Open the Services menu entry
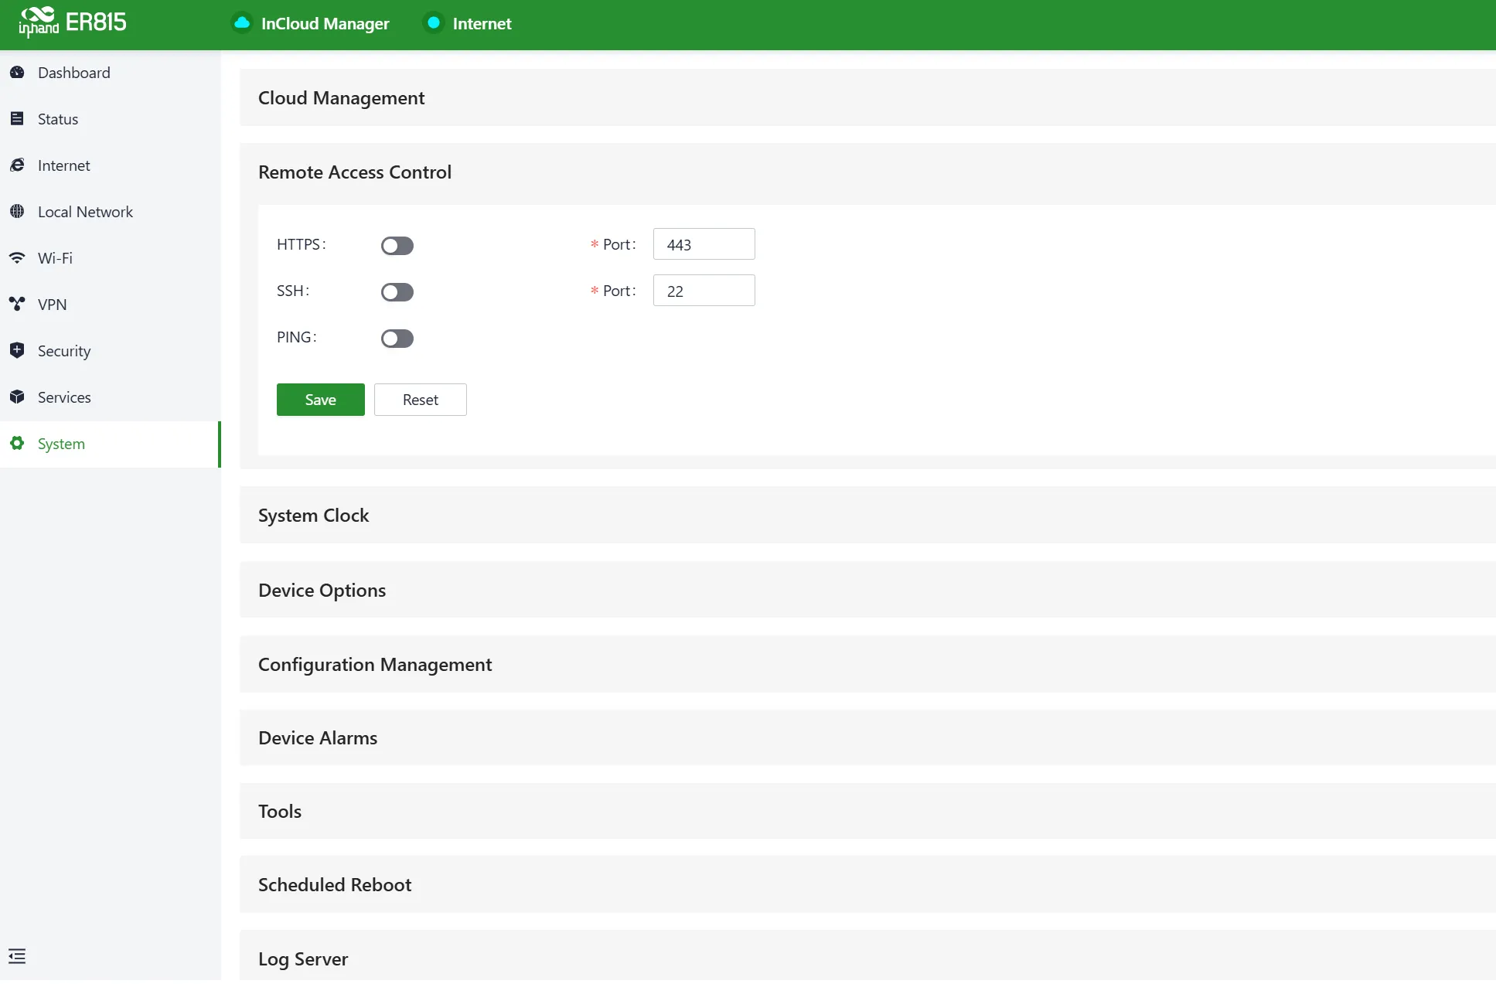 point(110,397)
